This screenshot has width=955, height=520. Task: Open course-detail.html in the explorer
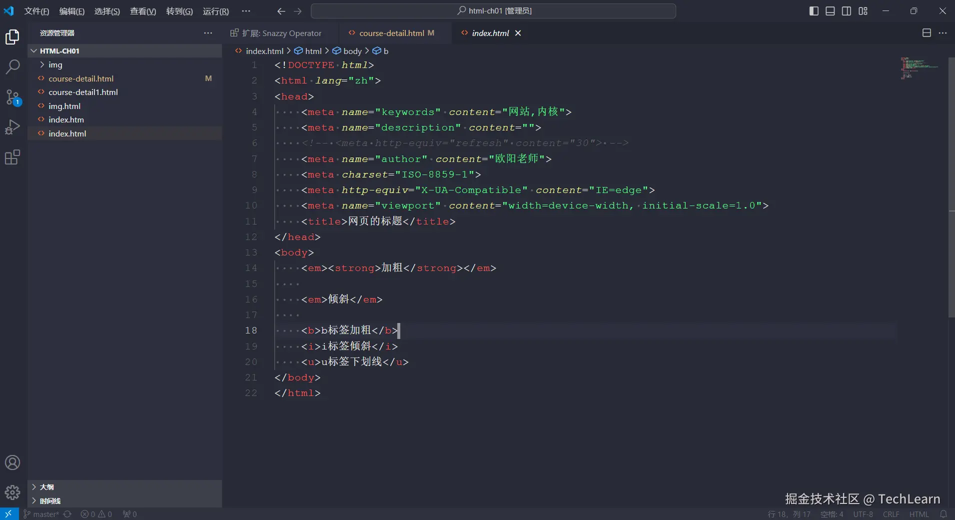[x=125, y=78]
